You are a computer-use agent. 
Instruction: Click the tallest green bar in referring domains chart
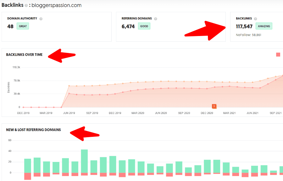pos(84,161)
